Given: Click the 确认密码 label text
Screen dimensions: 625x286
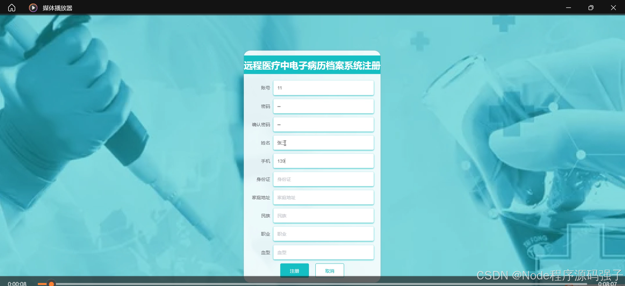Looking at the screenshot, I should coord(261,125).
